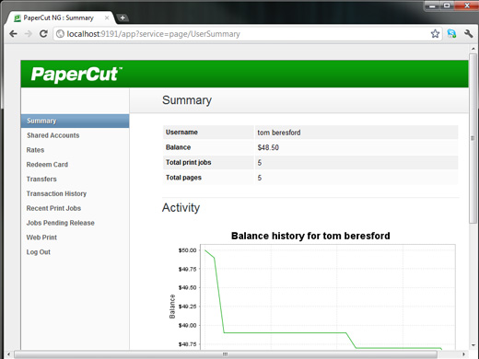The width and height of the screenshot is (479, 359).
Task: Close the PaperCut NG Summary tab
Action: 107,17
